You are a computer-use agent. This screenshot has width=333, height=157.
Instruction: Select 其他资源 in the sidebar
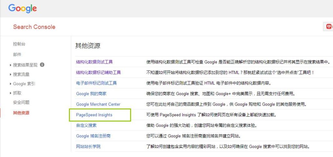click(21, 113)
